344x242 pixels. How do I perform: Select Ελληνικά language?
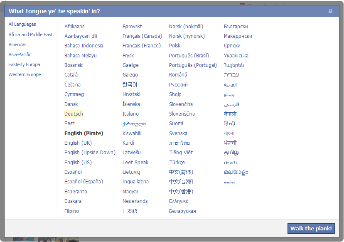point(179,201)
